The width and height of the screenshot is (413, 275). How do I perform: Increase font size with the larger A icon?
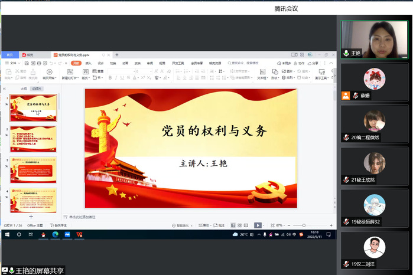click(x=156, y=71)
